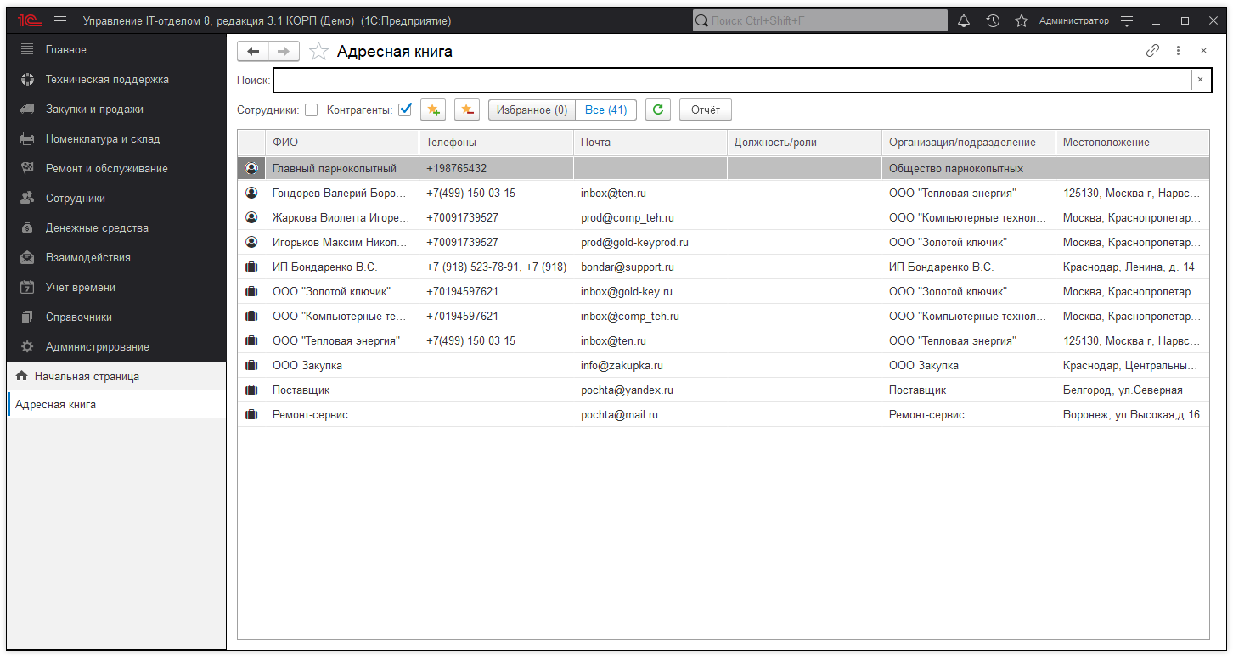Click into the Поиск input field
Image resolution: width=1233 pixels, height=657 pixels.
[x=730, y=80]
